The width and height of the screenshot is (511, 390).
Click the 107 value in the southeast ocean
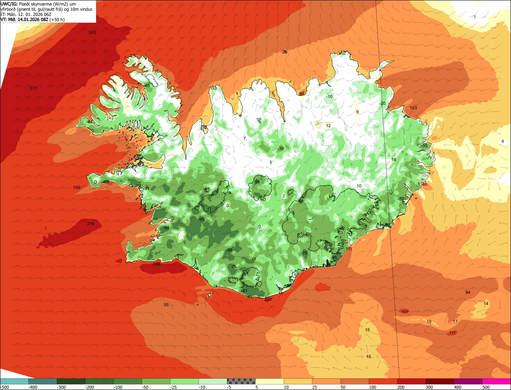[x=405, y=312]
